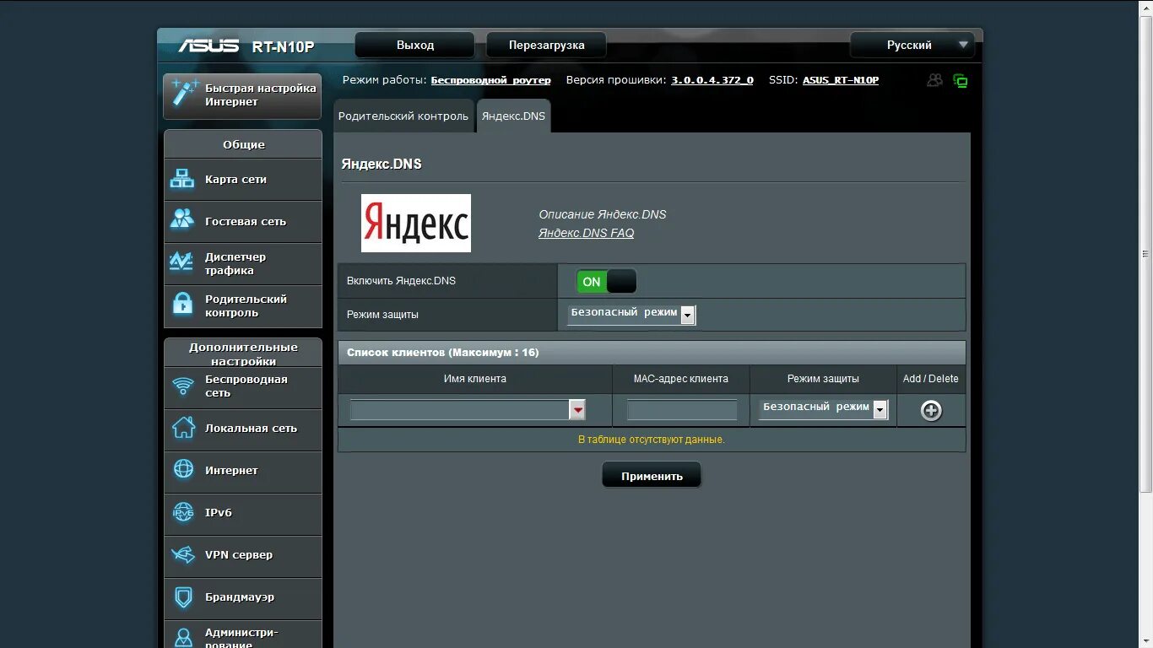The height and width of the screenshot is (648, 1153).
Task: Click the Выход logout button
Action: pyautogui.click(x=415, y=45)
